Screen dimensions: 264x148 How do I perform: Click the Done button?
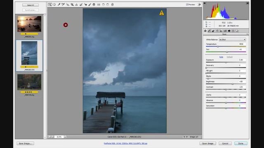click(x=241, y=143)
